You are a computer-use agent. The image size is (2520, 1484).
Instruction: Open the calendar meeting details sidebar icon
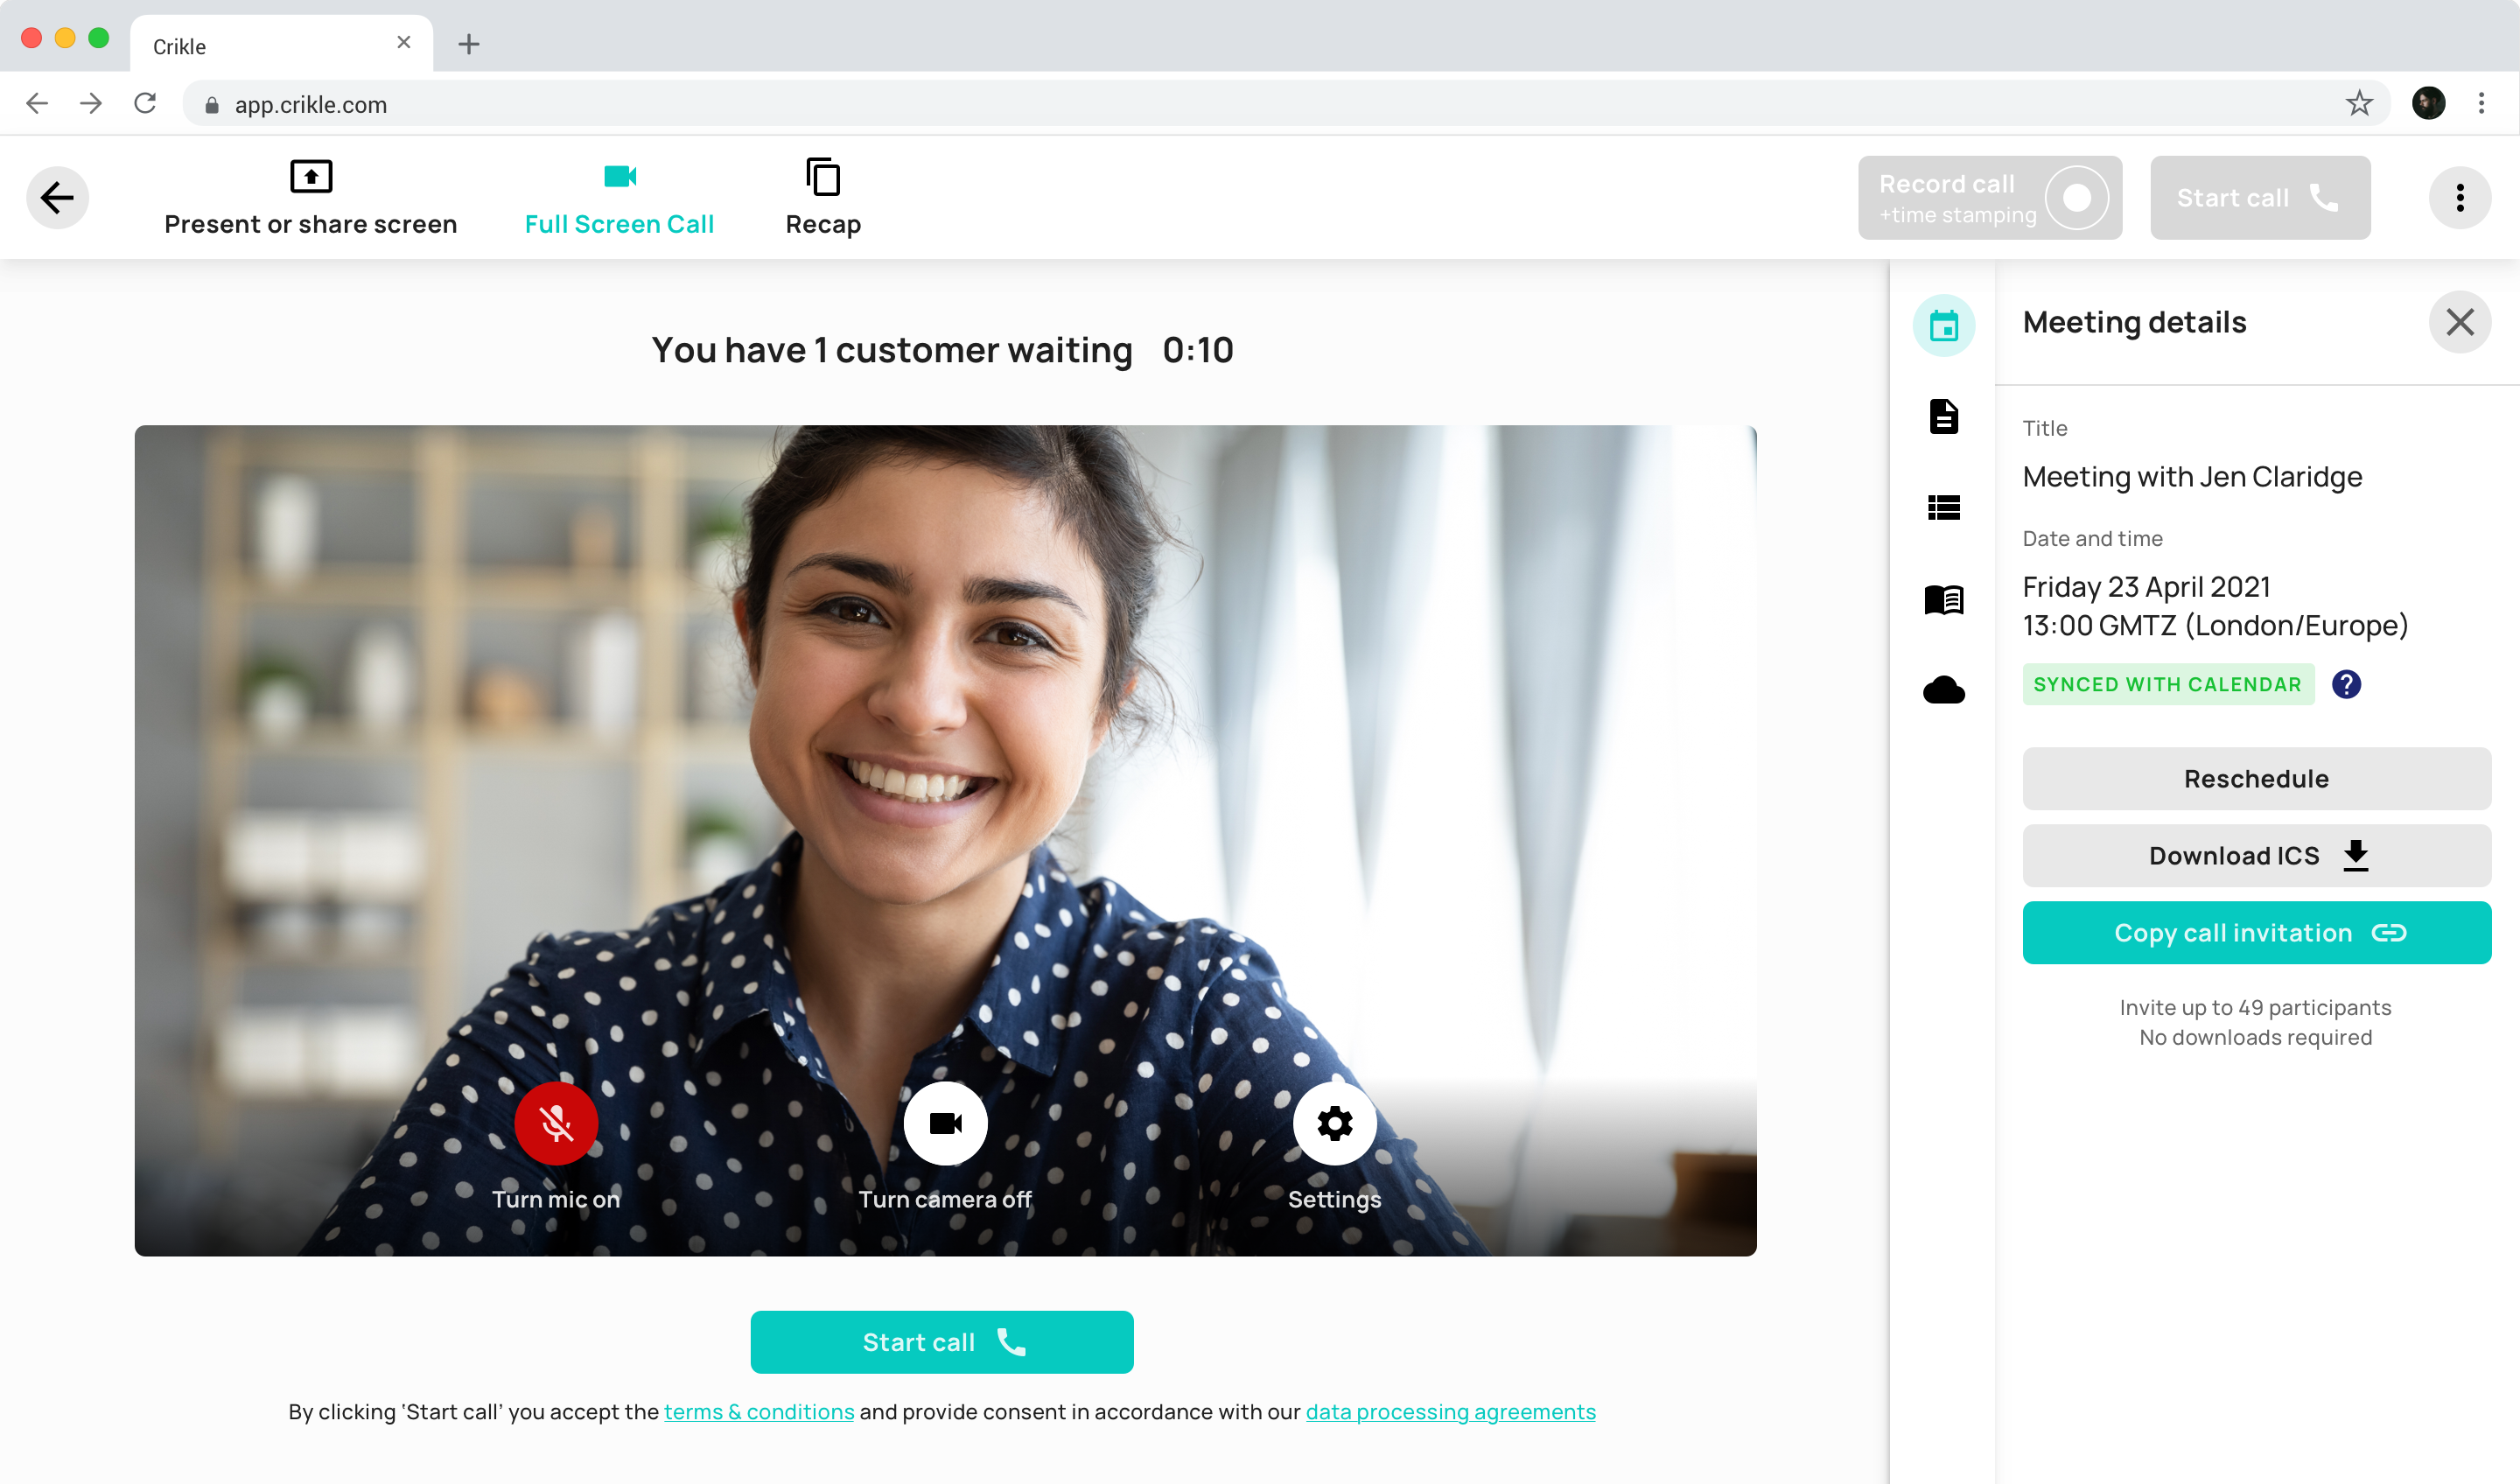pyautogui.click(x=1943, y=325)
